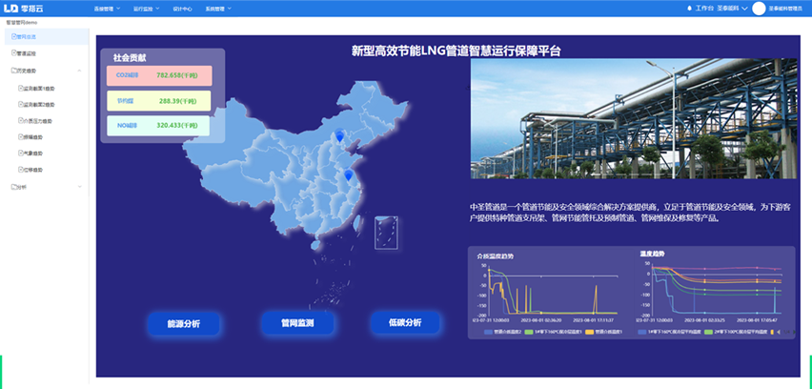Toggle green legend series in 介质温度趋势 chart

[x=528, y=332]
